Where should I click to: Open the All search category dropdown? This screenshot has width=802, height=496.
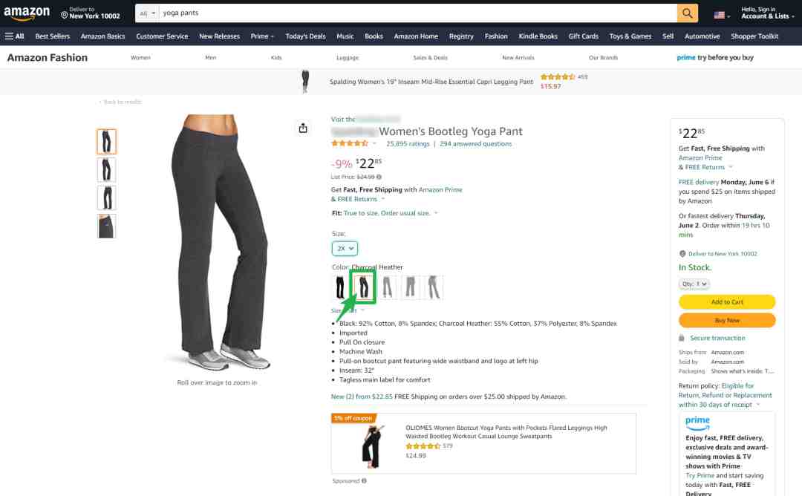pyautogui.click(x=147, y=13)
